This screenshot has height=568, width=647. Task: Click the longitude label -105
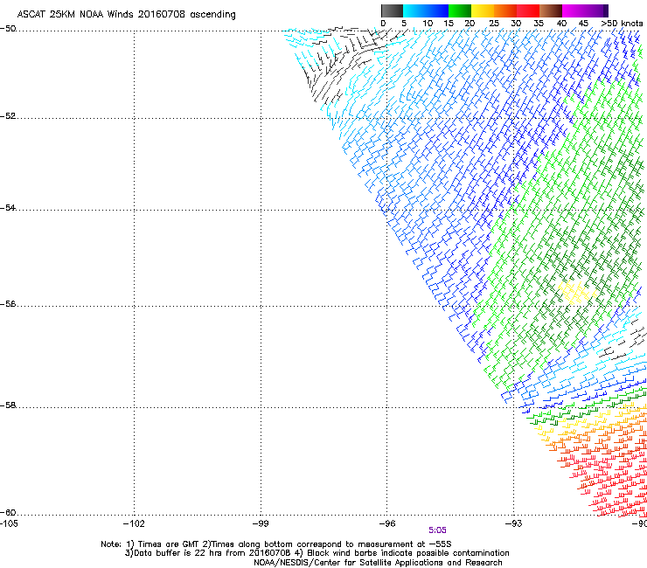(9, 523)
